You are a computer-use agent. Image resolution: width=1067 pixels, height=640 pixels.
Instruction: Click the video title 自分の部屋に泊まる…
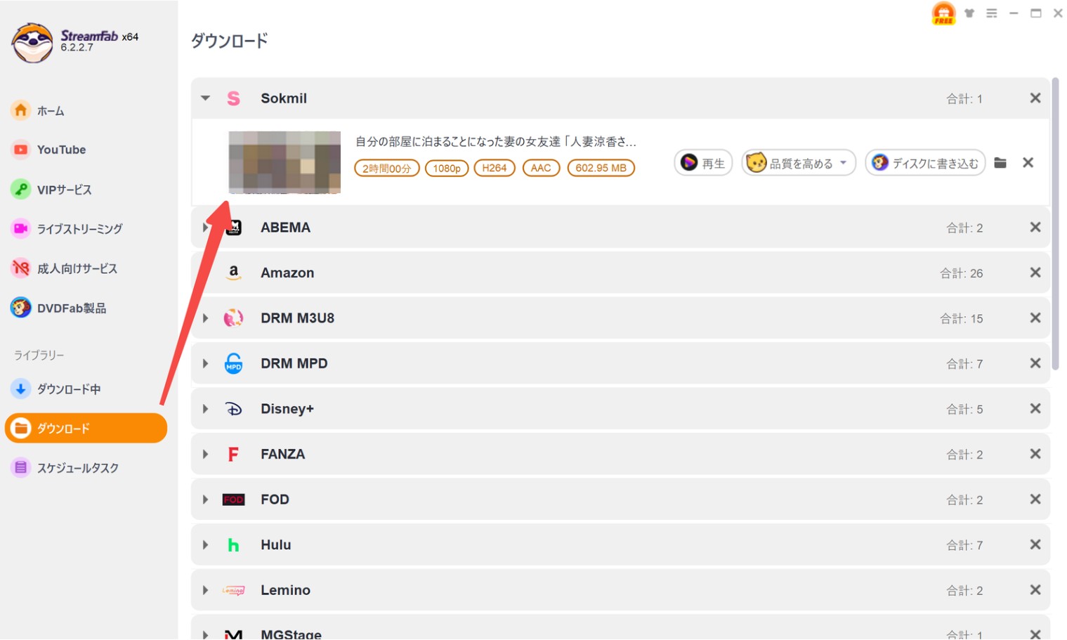(495, 142)
